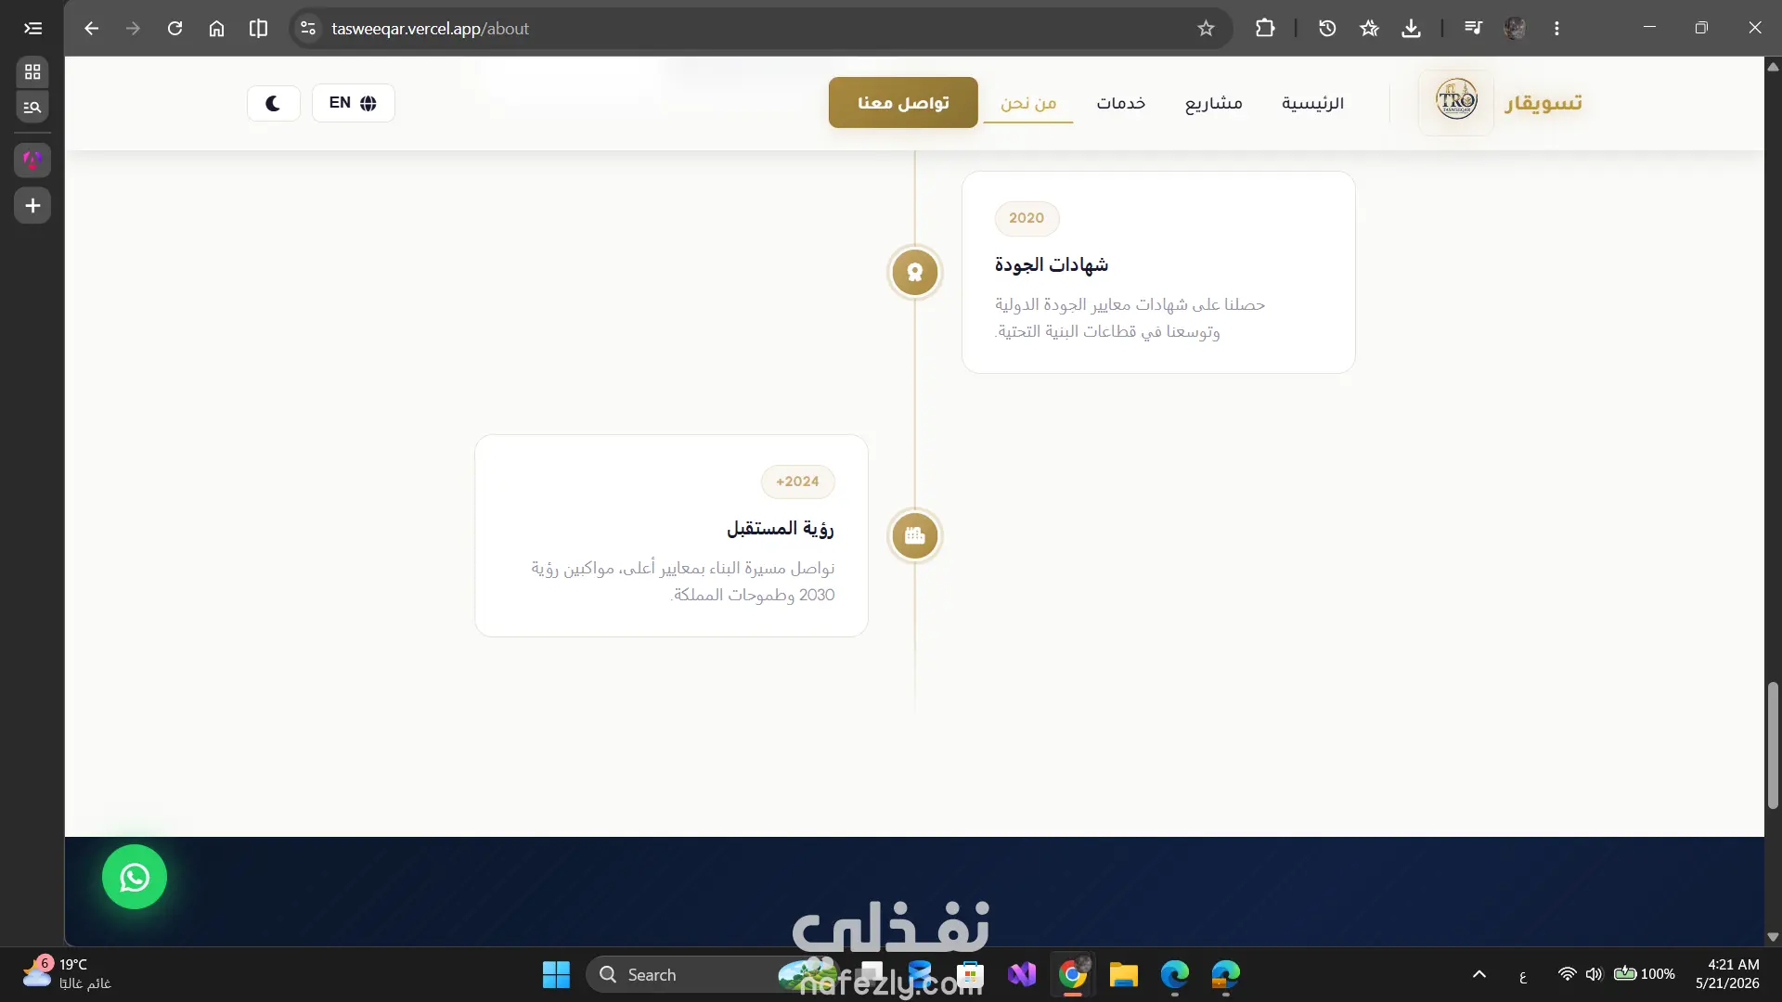Open the من نحن nav item
The height and width of the screenshot is (1002, 1782).
1028,103
